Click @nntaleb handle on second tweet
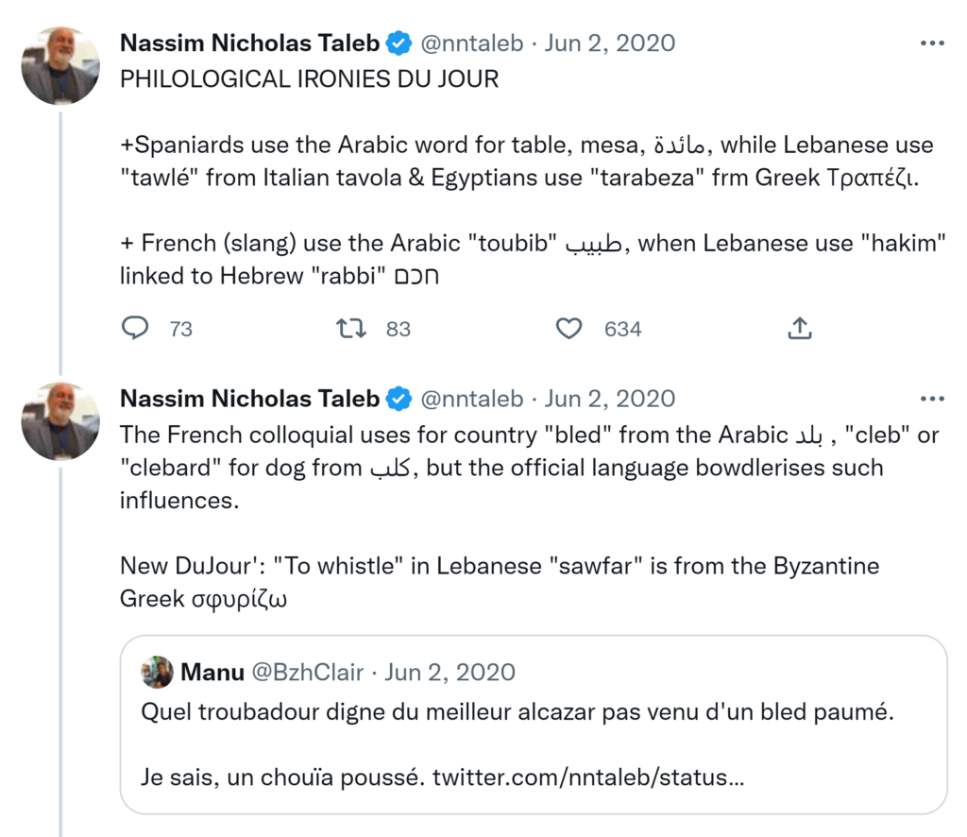The height and width of the screenshot is (837, 967). (470, 399)
